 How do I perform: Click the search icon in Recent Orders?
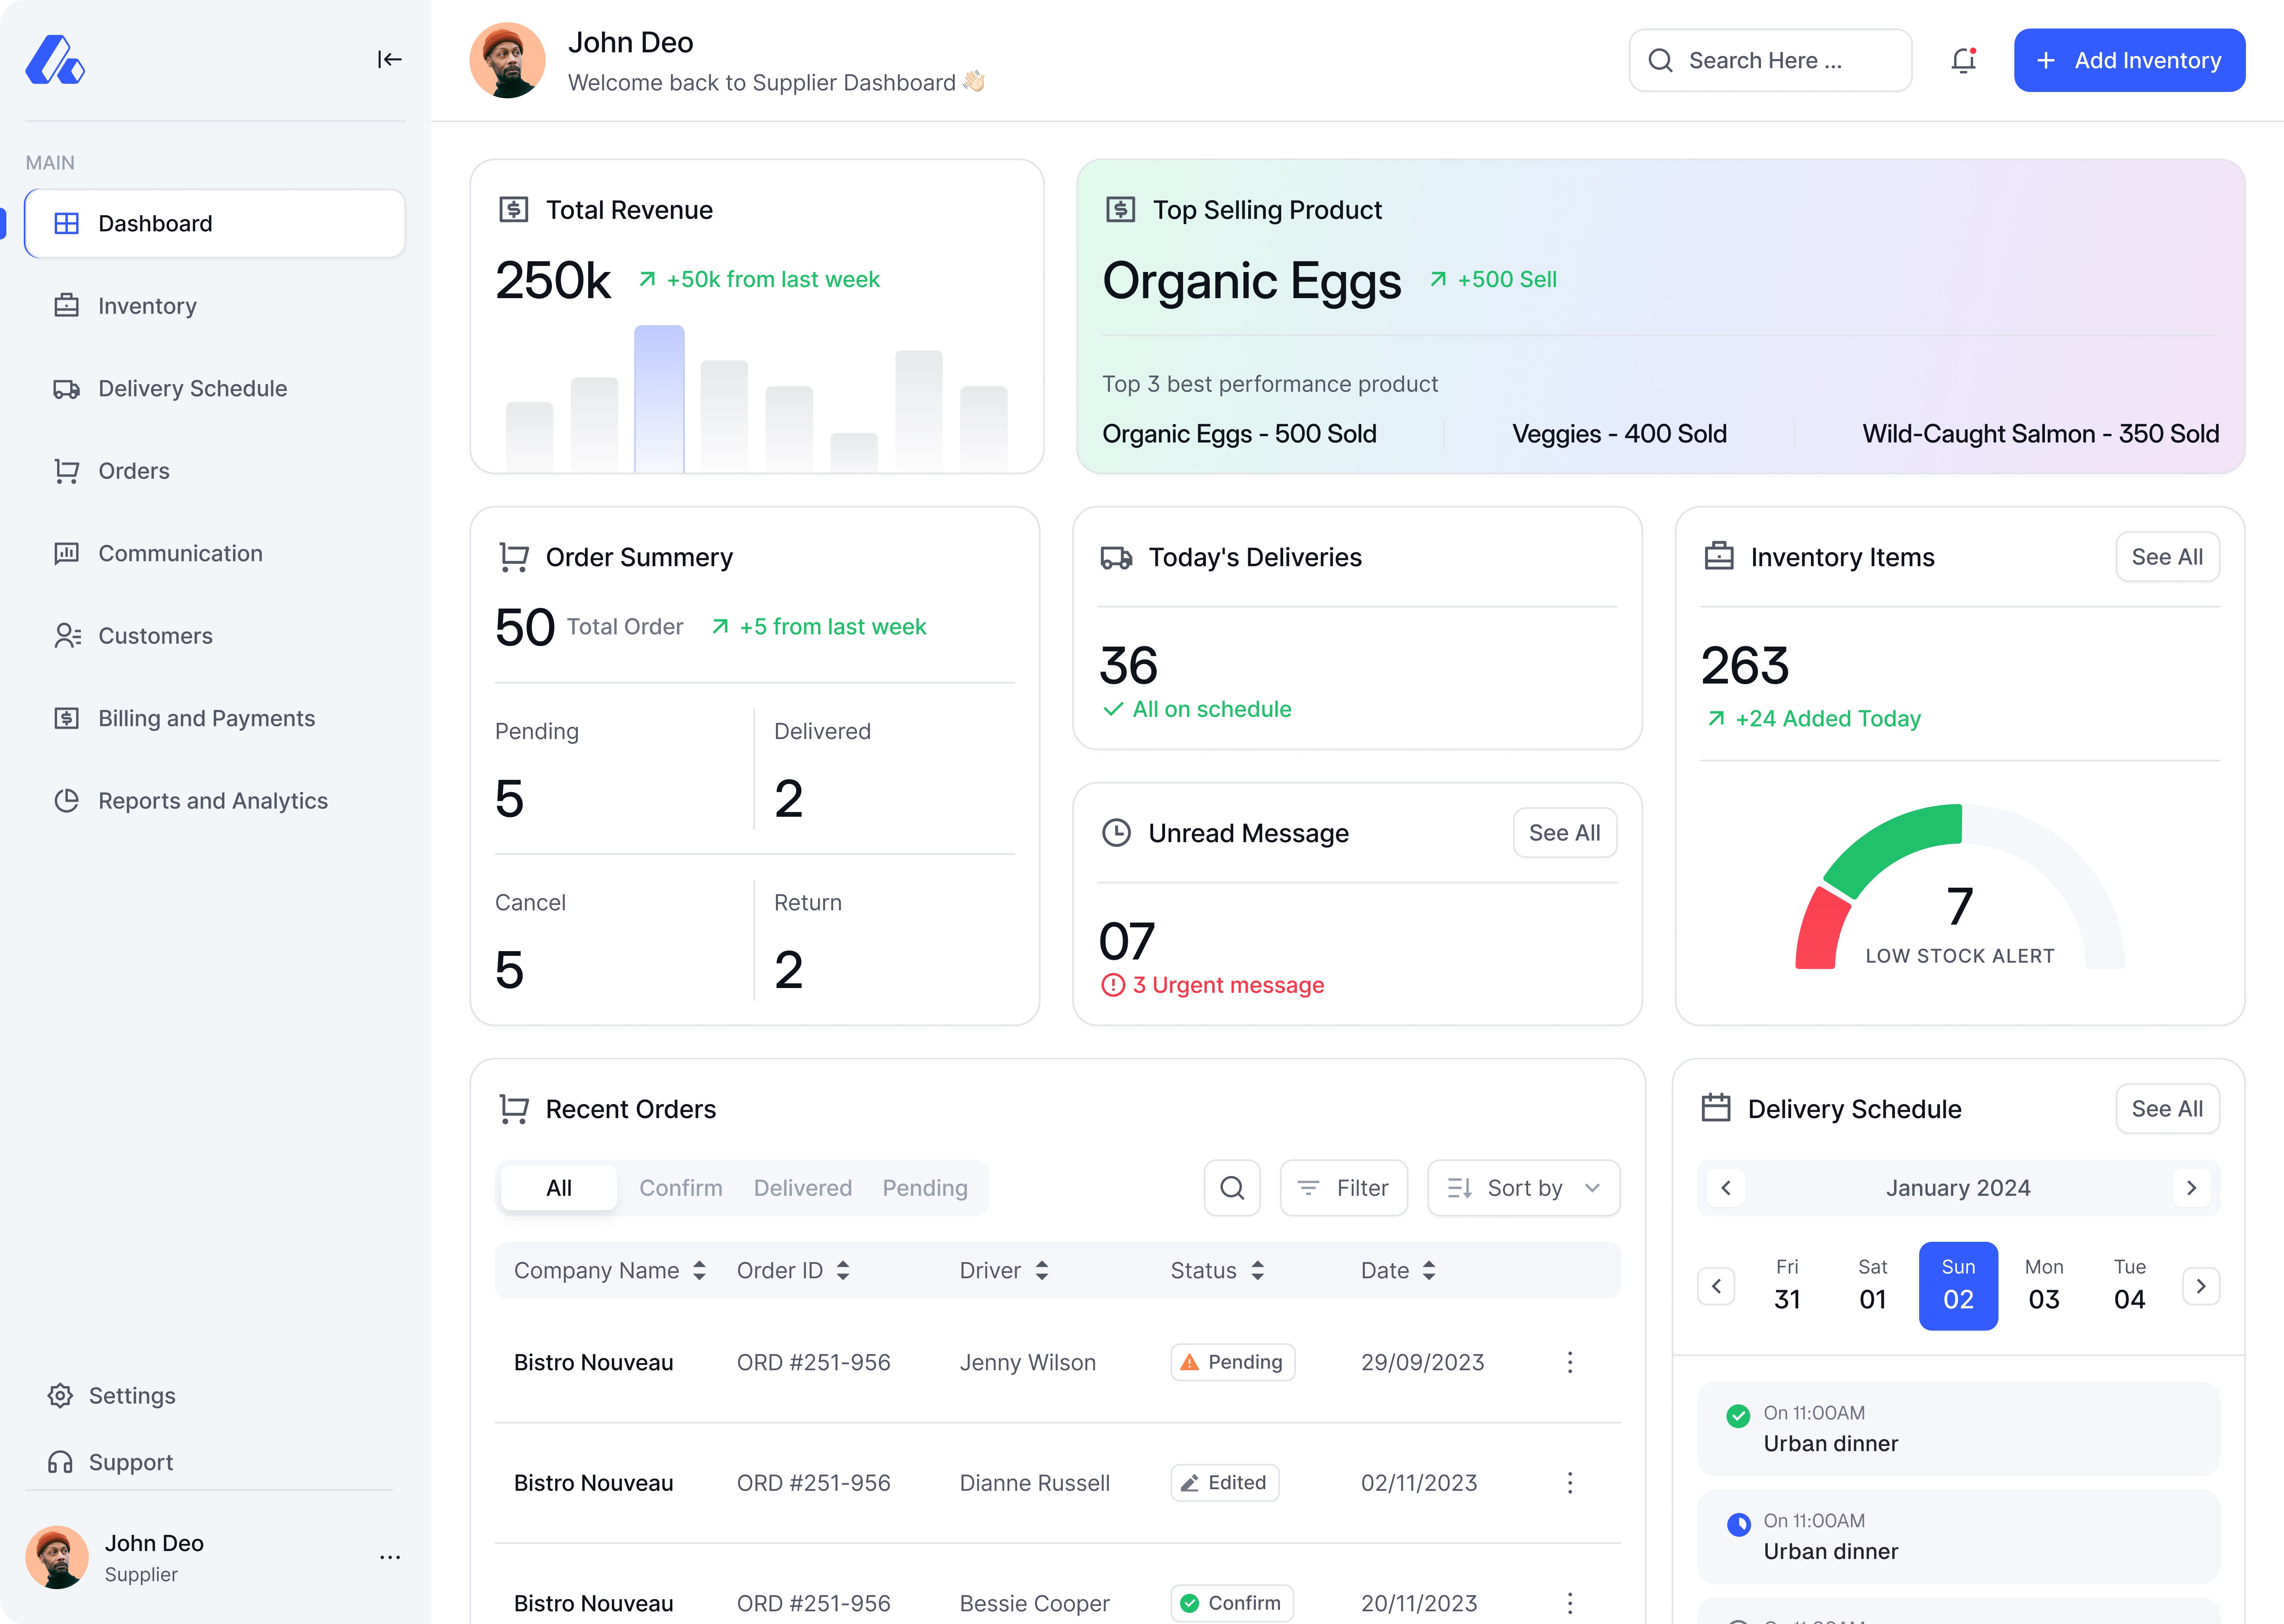click(1232, 1188)
